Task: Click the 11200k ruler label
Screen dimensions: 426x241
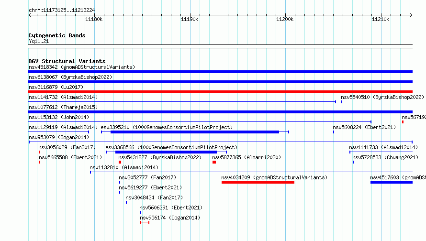Action: coord(285,19)
